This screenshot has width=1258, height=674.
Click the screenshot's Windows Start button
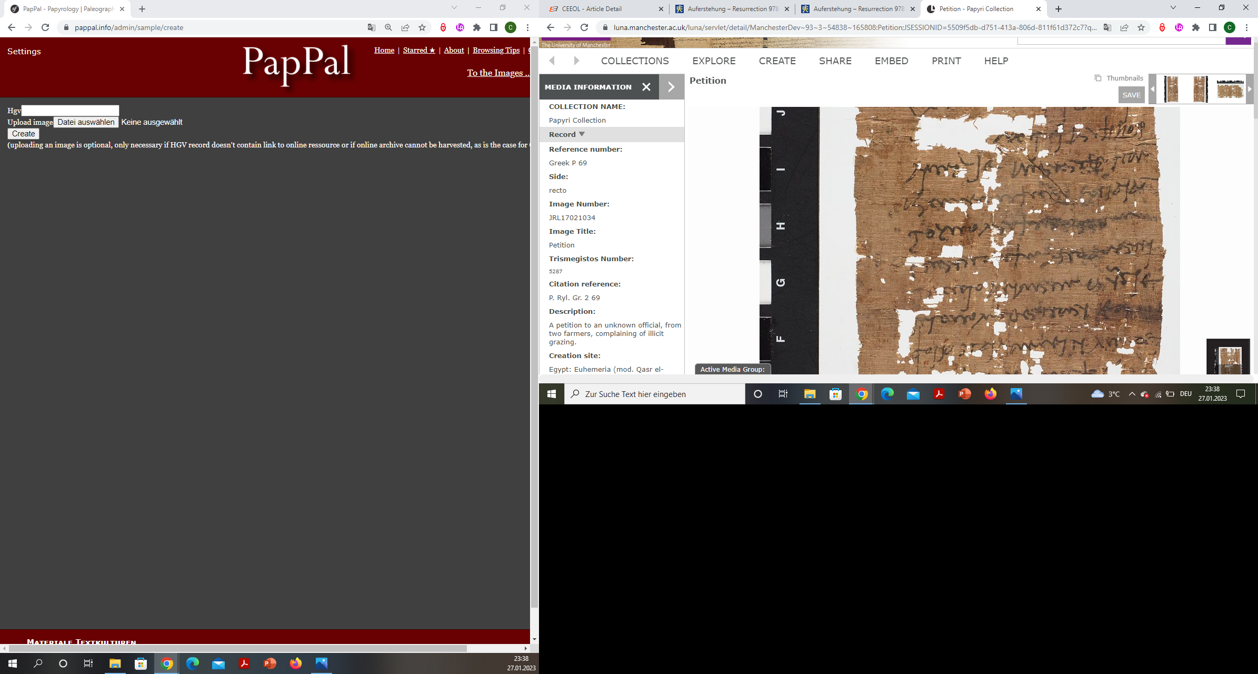pyautogui.click(x=552, y=394)
